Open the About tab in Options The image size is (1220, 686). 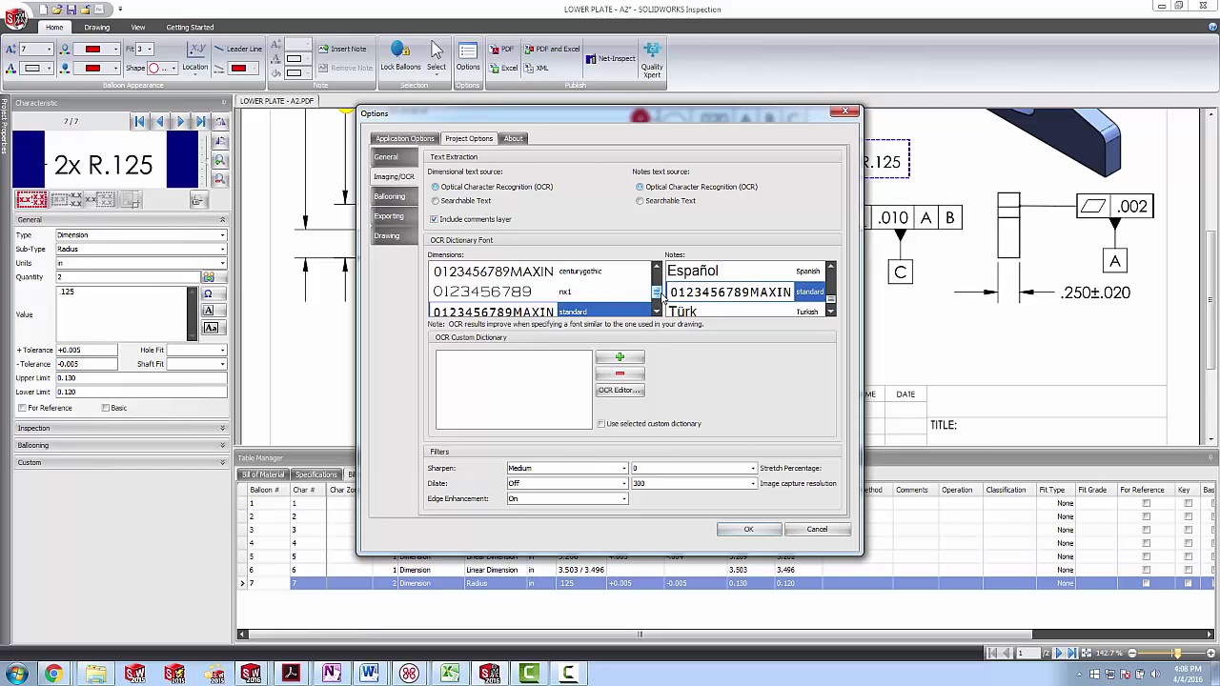(x=513, y=139)
